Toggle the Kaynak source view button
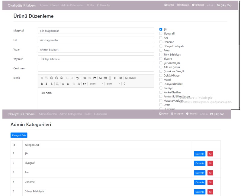This screenshot has height=196, width=241. [x=130, y=78]
